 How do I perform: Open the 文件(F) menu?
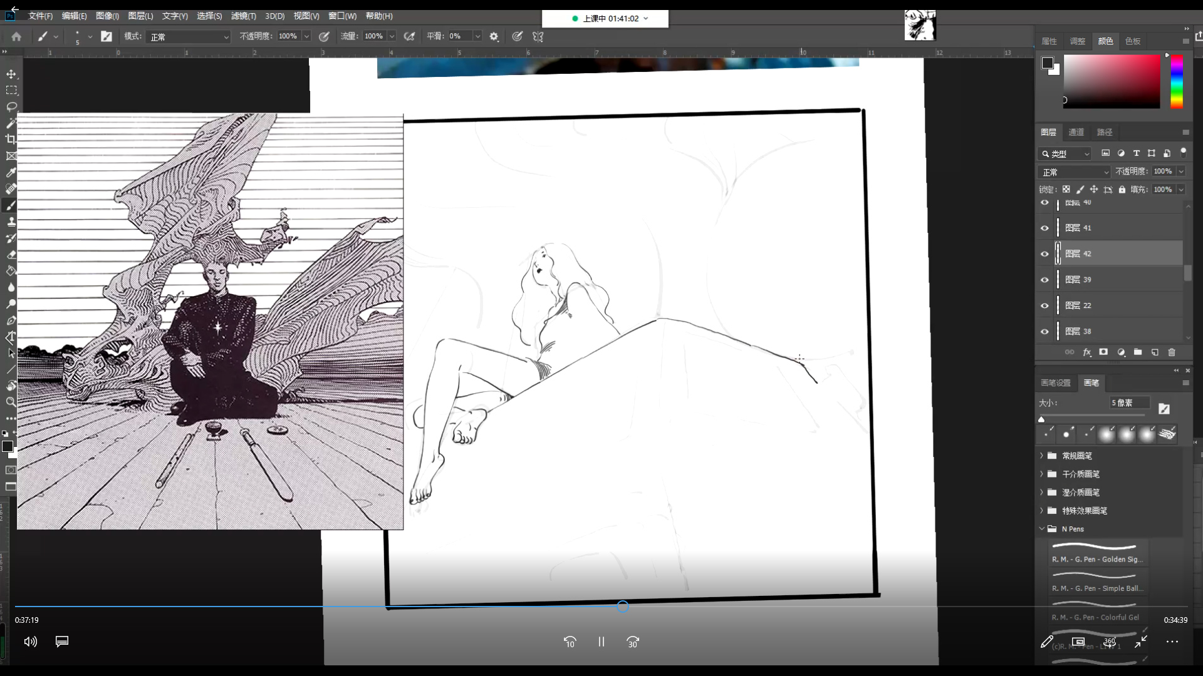pyautogui.click(x=41, y=16)
